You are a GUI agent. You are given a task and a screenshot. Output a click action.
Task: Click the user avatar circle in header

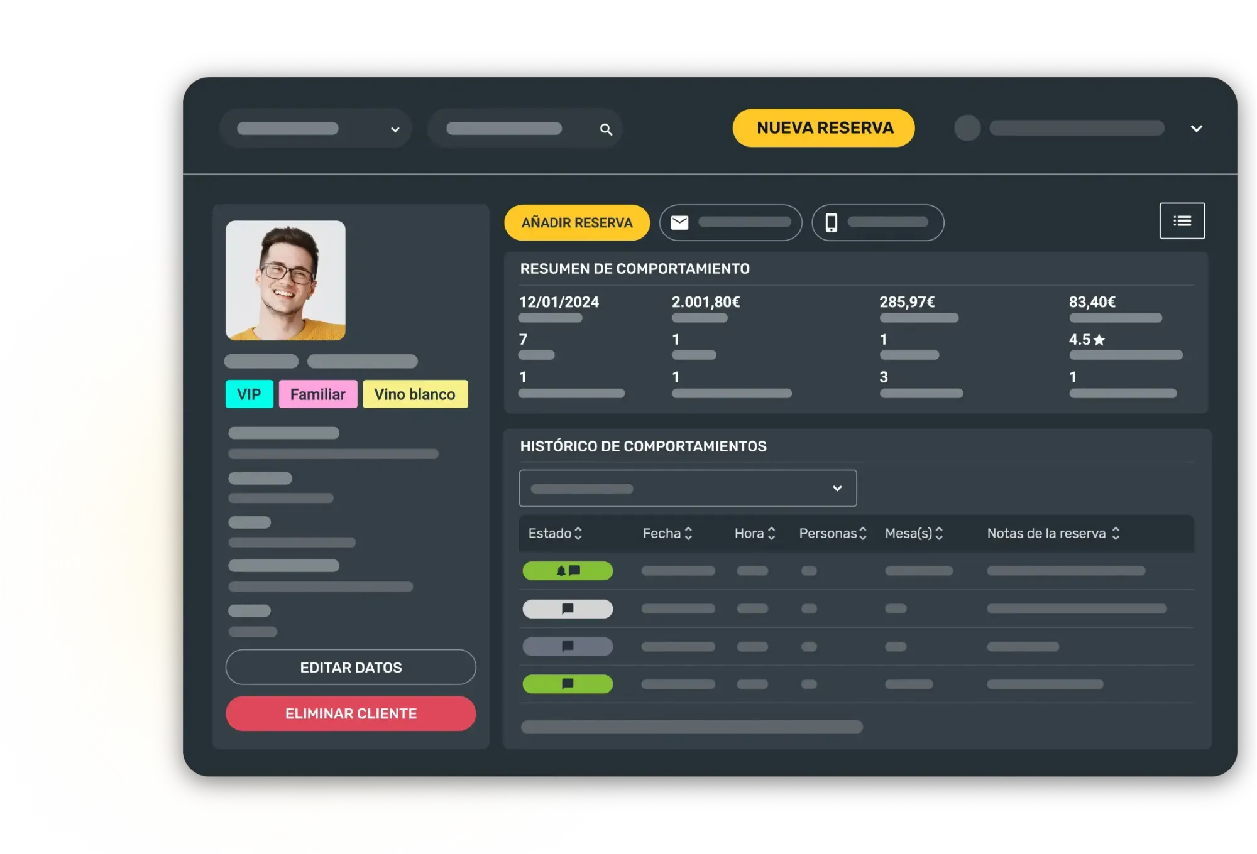tap(967, 128)
